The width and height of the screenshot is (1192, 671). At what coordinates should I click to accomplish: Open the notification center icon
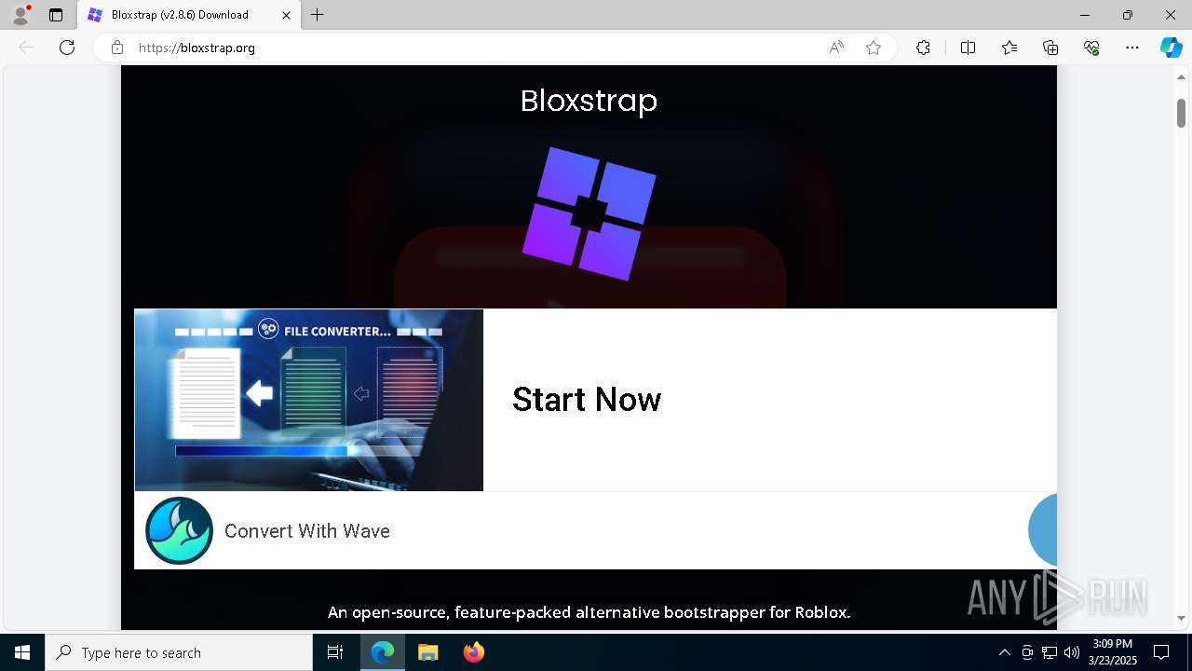[x=1161, y=652]
